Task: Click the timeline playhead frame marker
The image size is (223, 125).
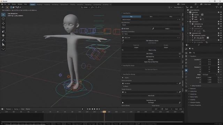Action: [104, 112]
